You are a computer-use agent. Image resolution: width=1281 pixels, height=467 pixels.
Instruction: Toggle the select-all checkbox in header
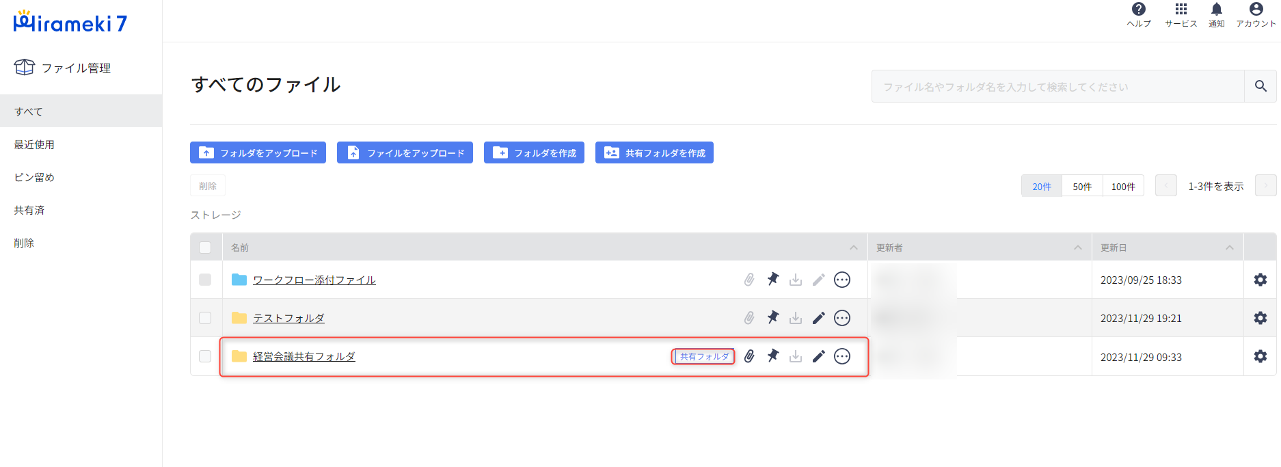205,248
